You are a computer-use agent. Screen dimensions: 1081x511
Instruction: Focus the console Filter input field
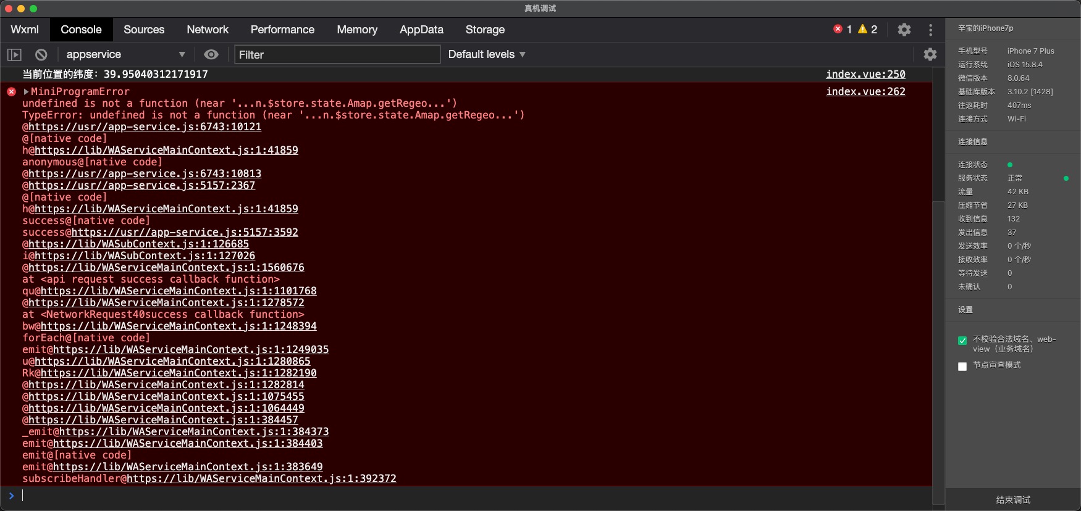pyautogui.click(x=337, y=55)
